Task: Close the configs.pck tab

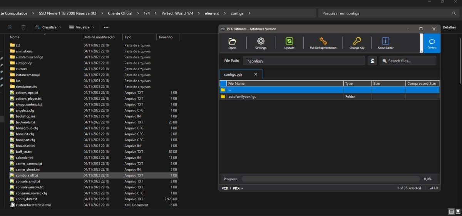Action: click(256, 74)
